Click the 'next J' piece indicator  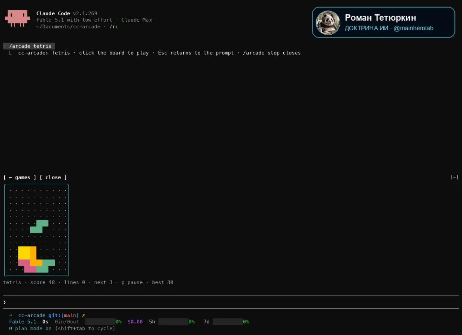click(x=103, y=282)
